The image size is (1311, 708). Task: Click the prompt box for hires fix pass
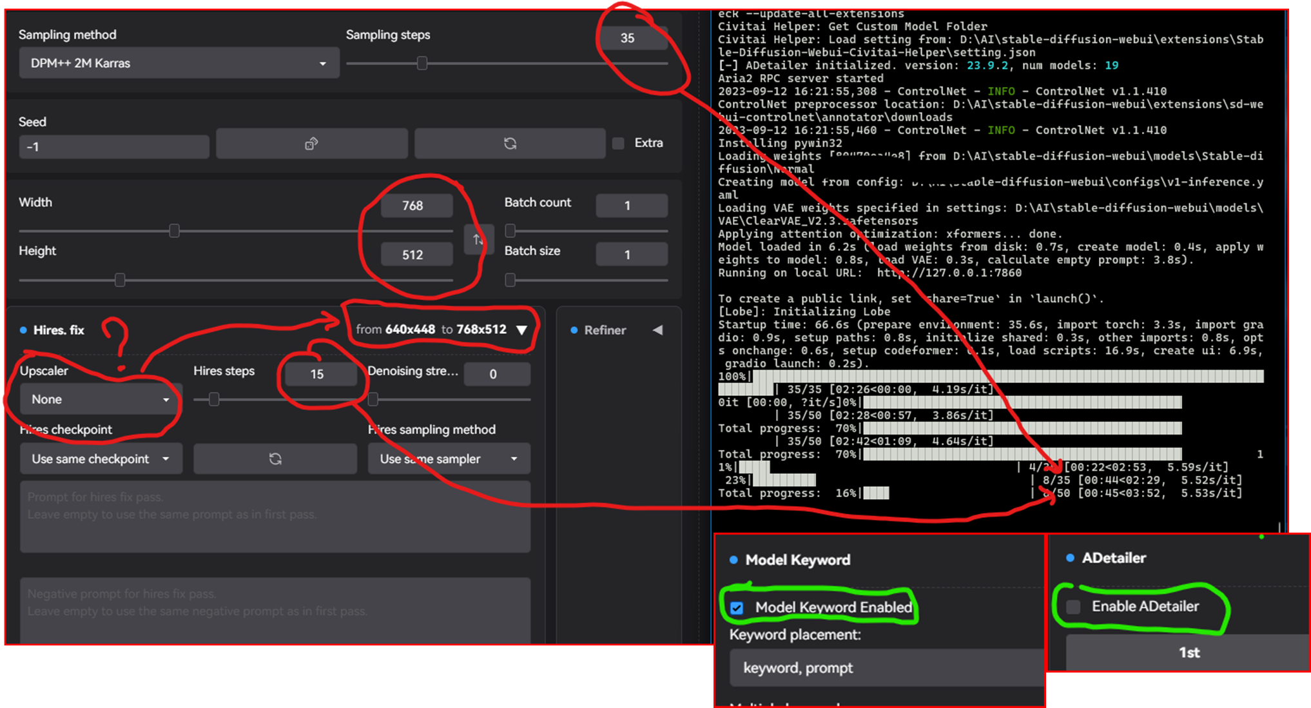pos(275,516)
